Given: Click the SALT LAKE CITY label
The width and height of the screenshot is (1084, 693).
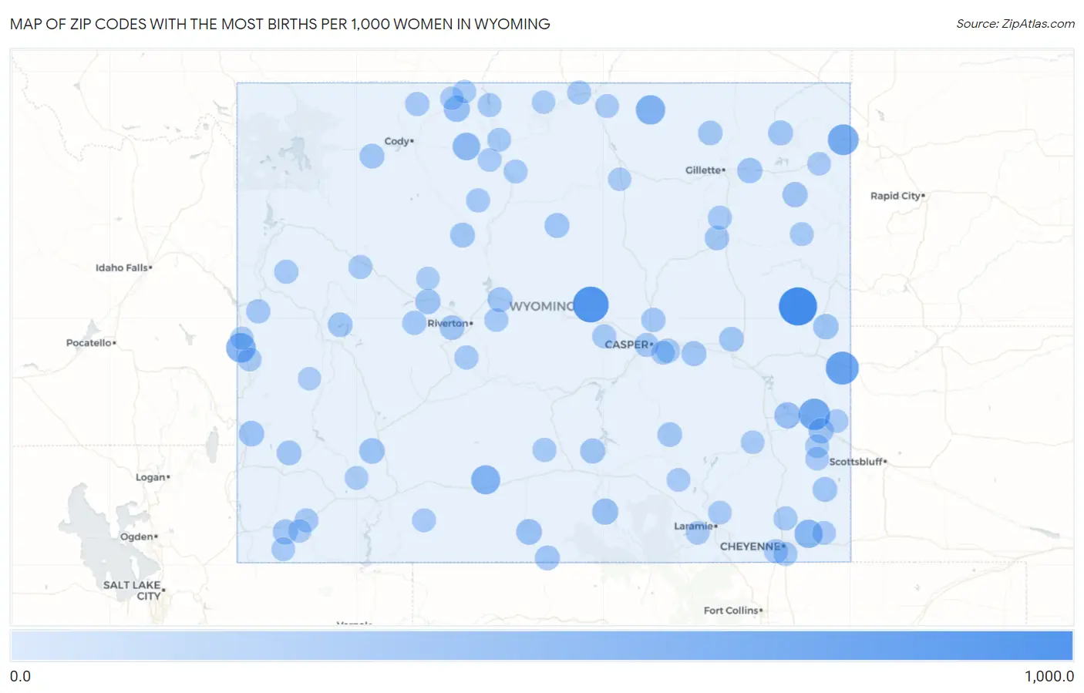Looking at the screenshot, I should (133, 590).
